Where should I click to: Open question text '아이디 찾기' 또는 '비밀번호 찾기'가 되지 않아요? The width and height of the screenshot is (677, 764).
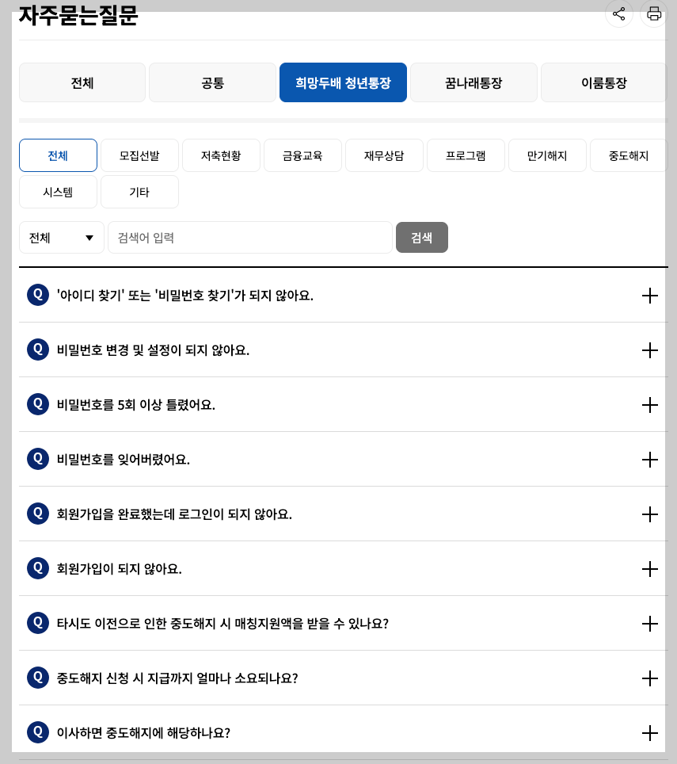[185, 296]
